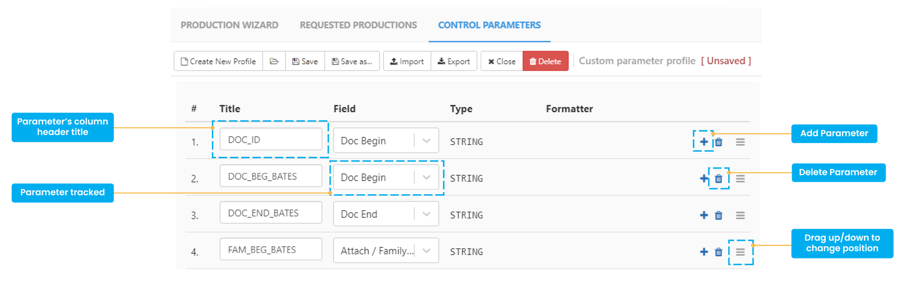Click the Field column header
Screen dimensions: 902x290
(x=344, y=109)
